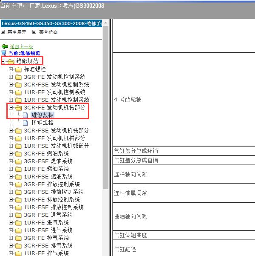Click the 1UR-FSE 发动机机械部分 folder icon

point(18,146)
